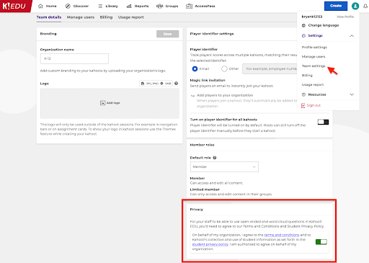Click the Default role help icon
369x263 pixels.
[x=215, y=158]
